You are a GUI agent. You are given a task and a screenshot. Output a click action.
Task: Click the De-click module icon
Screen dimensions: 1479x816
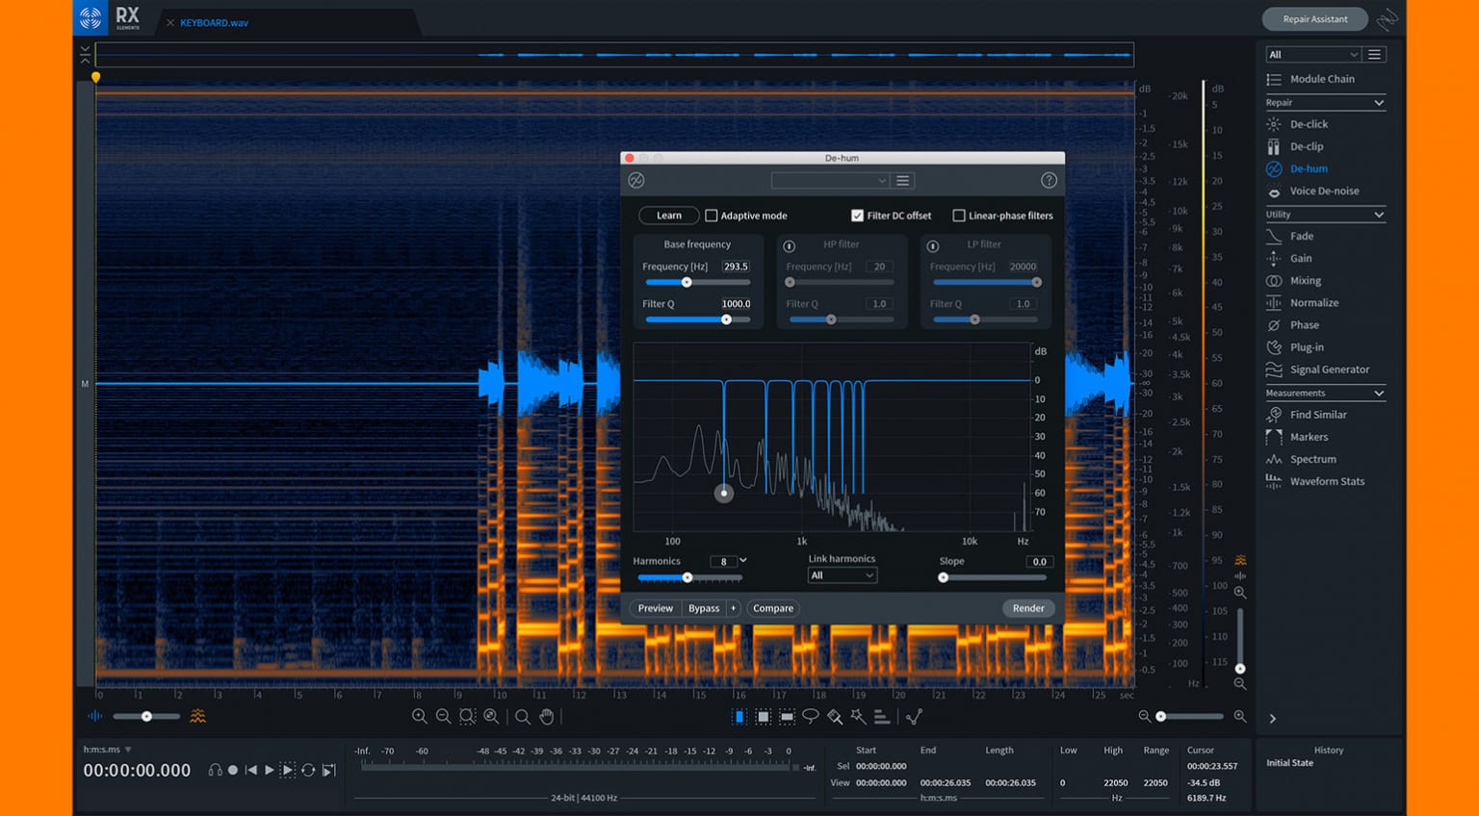click(1274, 124)
